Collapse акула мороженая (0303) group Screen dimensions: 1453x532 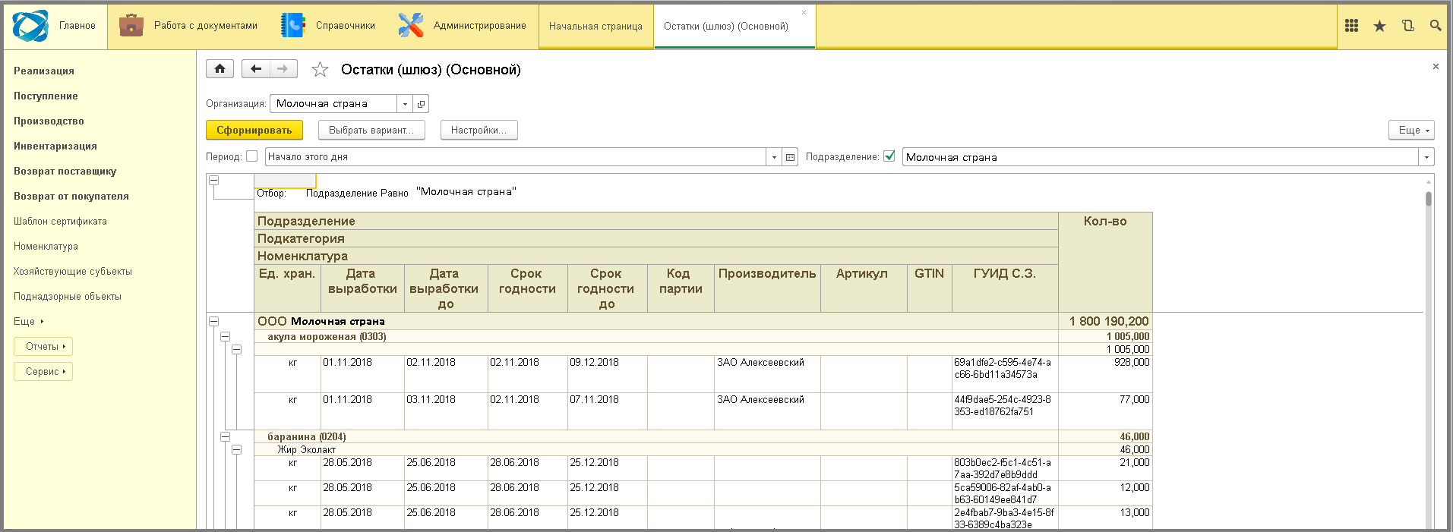225,336
